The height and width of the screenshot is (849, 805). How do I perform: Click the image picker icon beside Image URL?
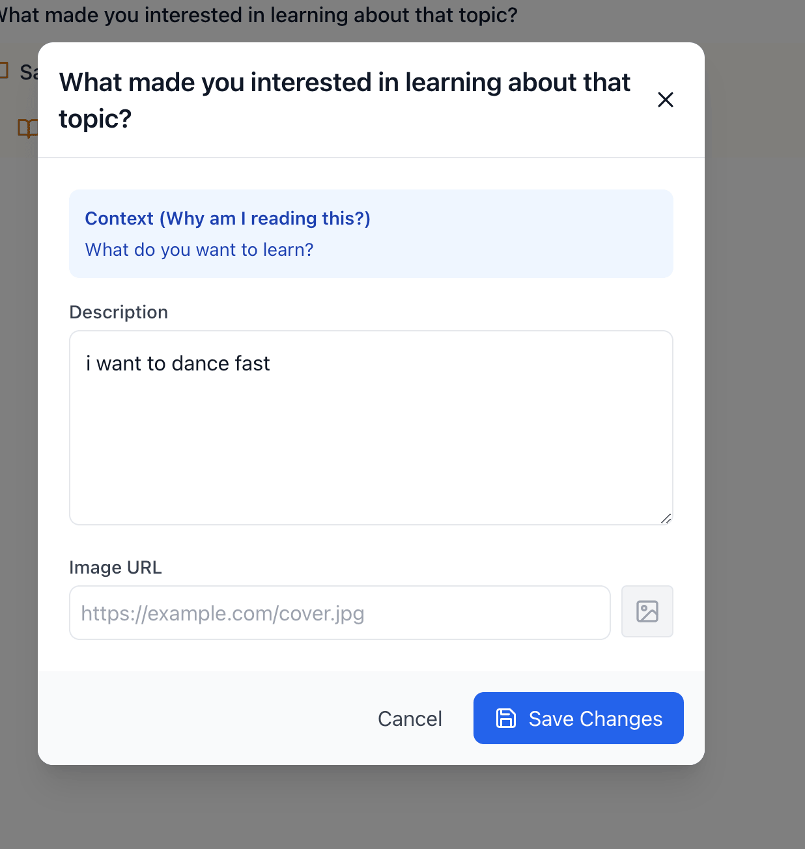click(647, 611)
